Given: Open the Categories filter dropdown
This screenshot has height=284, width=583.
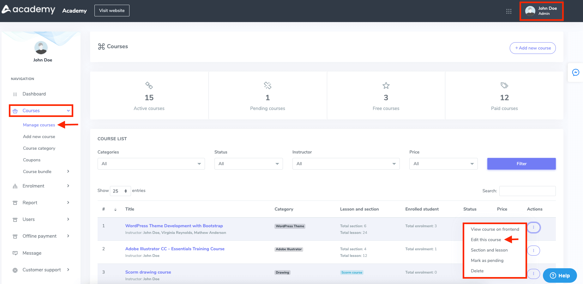Looking at the screenshot, I should (x=151, y=164).
